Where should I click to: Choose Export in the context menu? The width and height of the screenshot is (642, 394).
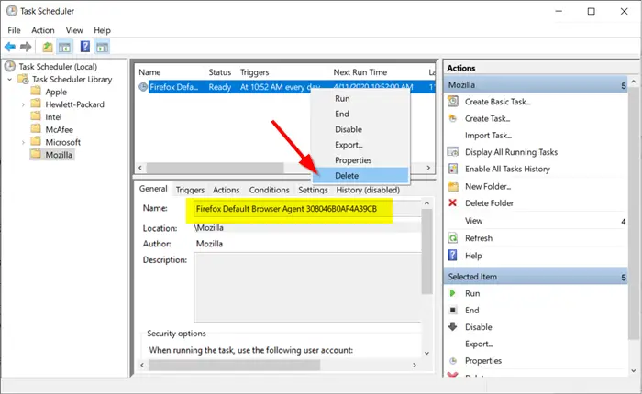click(360, 145)
